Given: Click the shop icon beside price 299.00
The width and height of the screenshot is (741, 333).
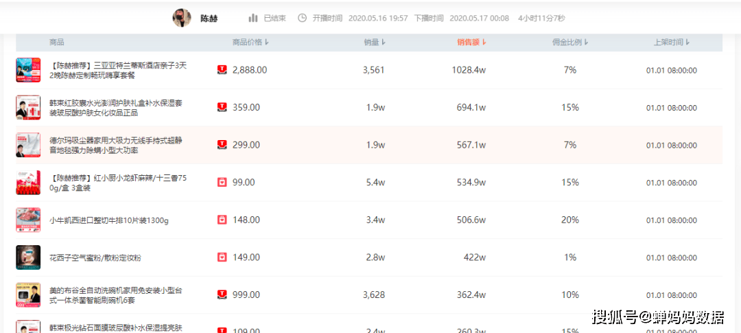Looking at the screenshot, I should click(x=222, y=145).
